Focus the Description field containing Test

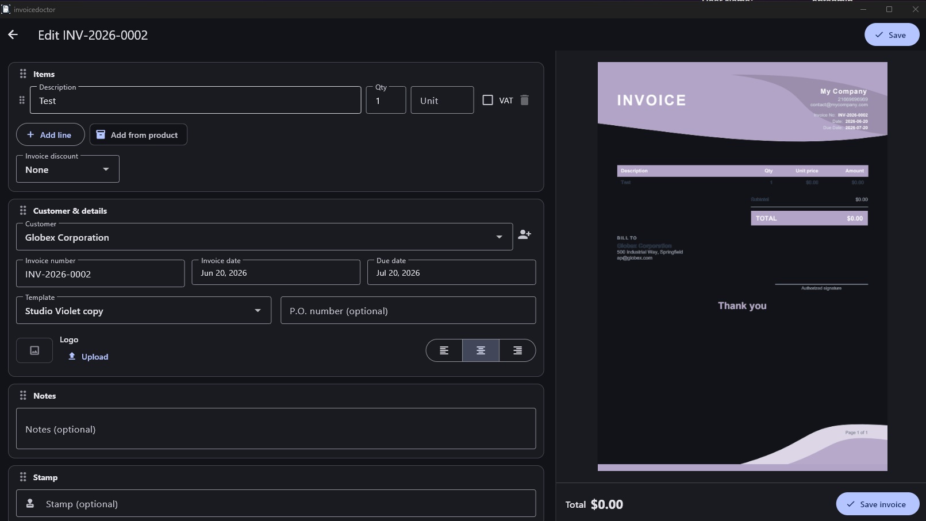195,100
